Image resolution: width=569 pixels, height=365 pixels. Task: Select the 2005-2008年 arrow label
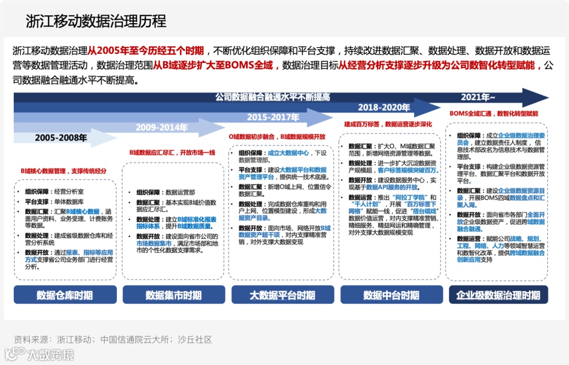[61, 138]
